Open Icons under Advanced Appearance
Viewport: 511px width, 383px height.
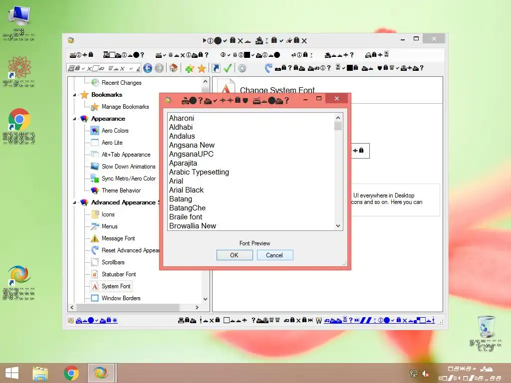coord(108,214)
